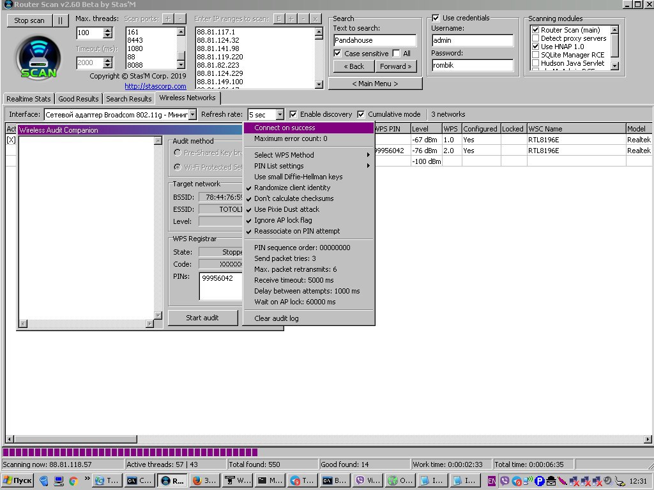This screenshot has width=654, height=490.
Task: Toggle Cumulative mode checkbox
Action: pos(361,114)
